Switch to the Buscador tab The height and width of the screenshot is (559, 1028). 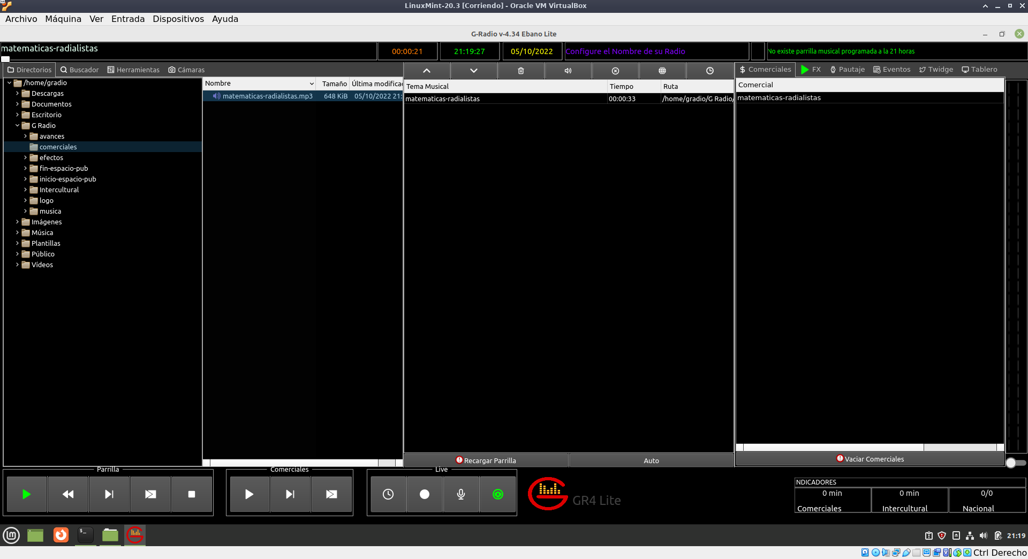(79, 70)
